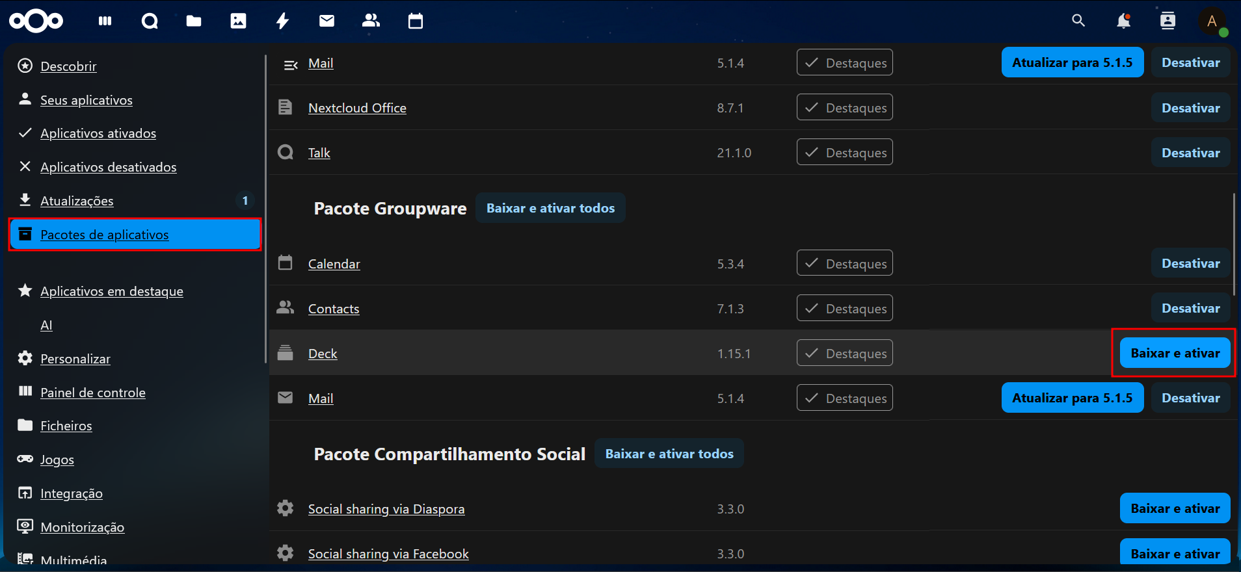Open the contacts menu icon in header

pyautogui.click(x=1168, y=21)
